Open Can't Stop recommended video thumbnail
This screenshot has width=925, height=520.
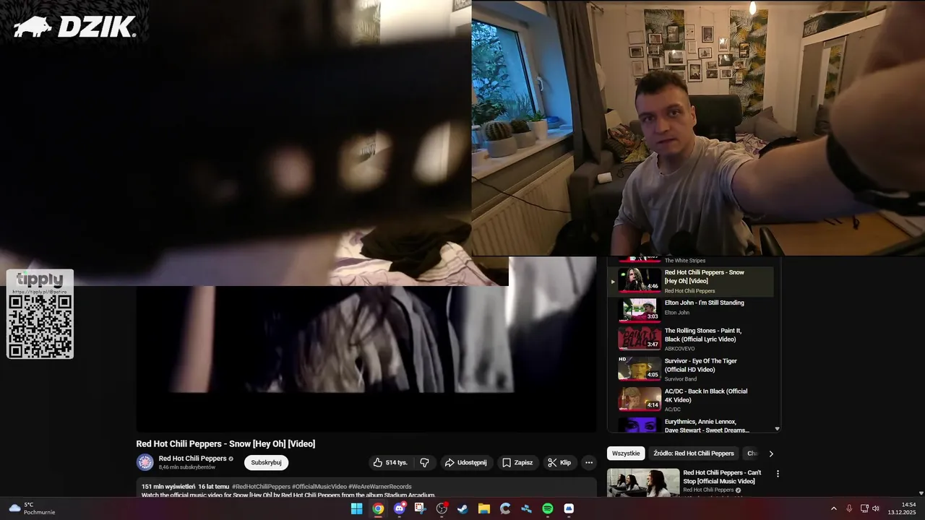(x=643, y=482)
